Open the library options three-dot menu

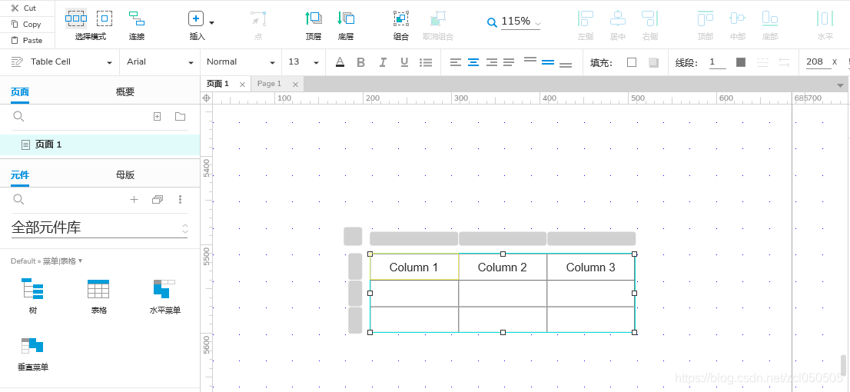181,200
